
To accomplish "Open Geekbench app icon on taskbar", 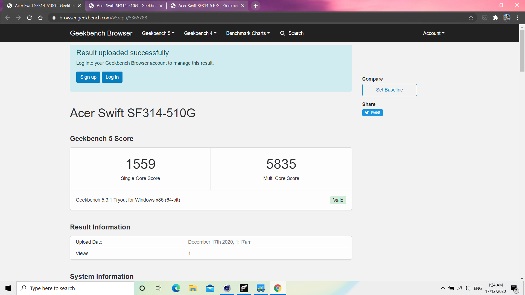I will coord(261,288).
